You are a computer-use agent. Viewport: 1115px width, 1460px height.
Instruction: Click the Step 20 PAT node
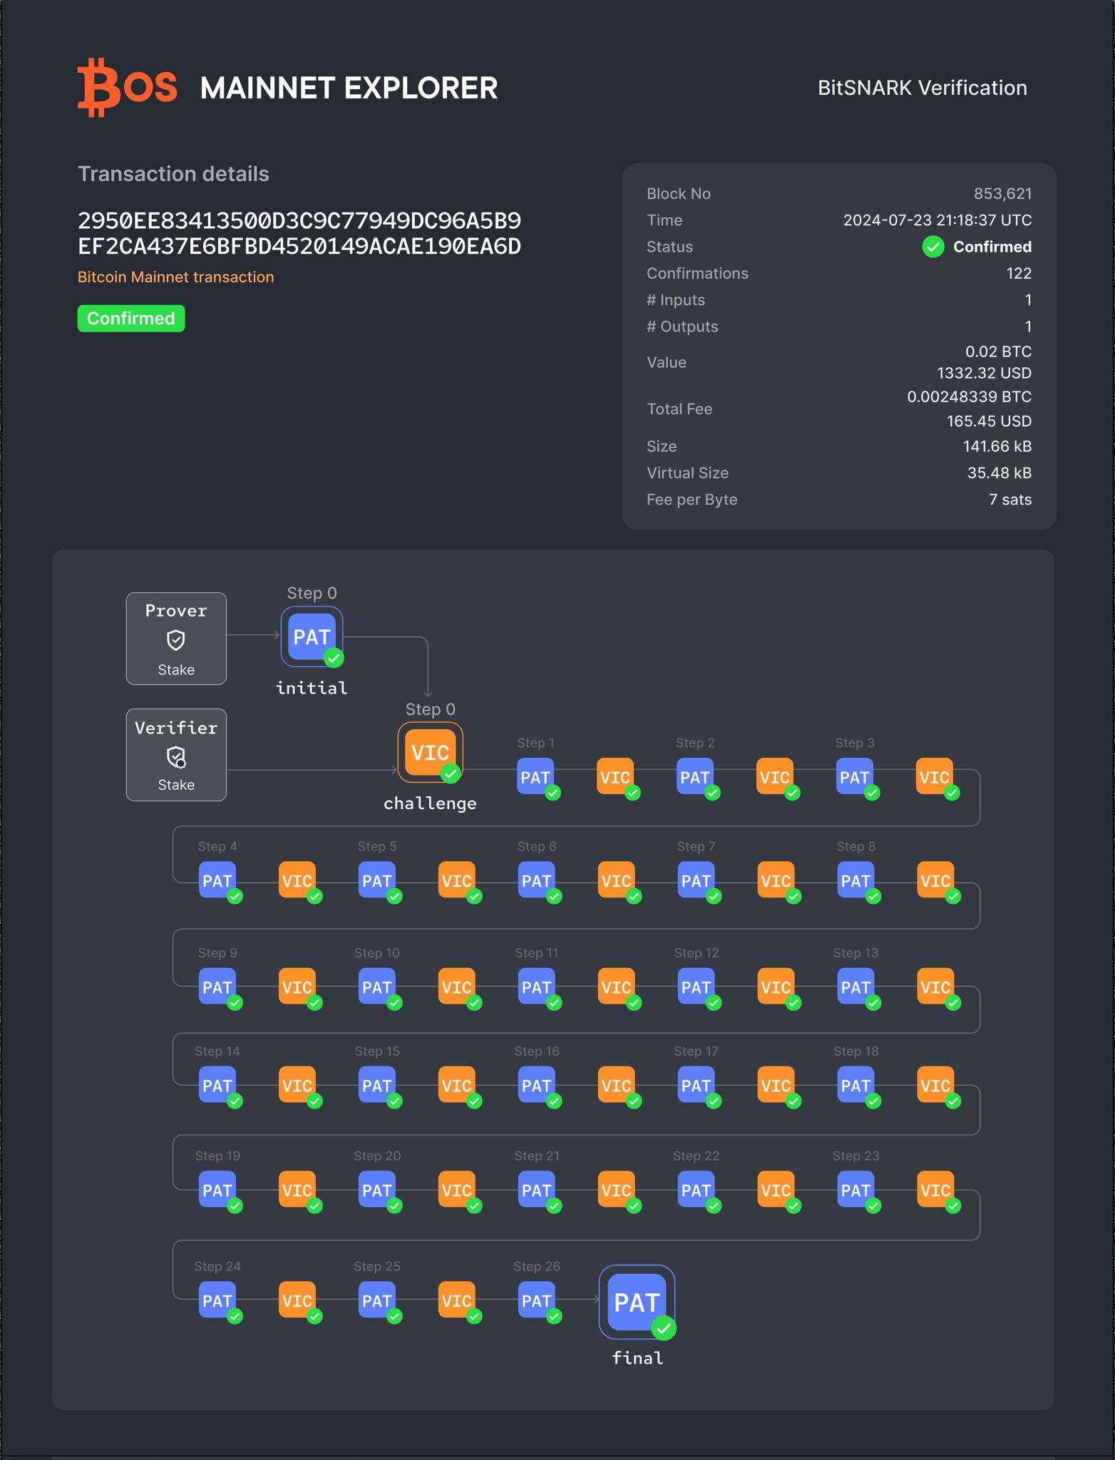(x=376, y=1190)
